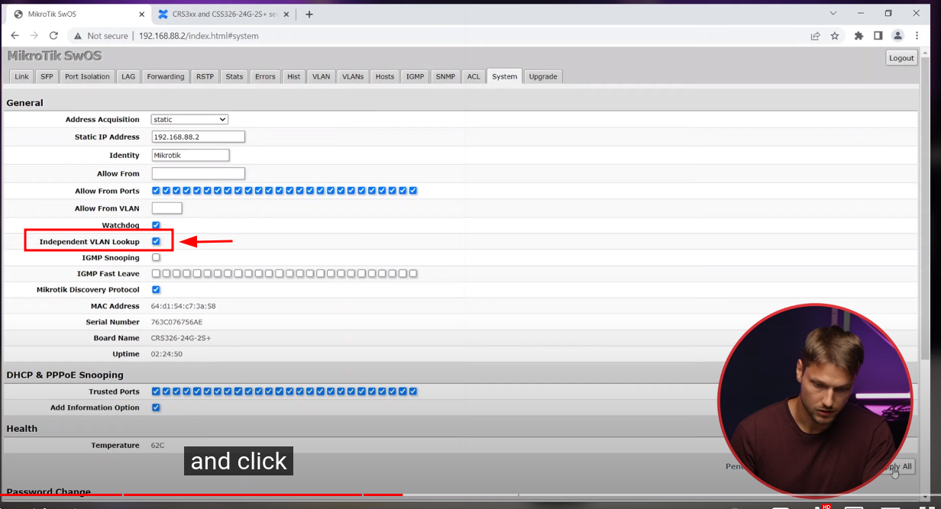Uncheck Independent VLAN Lookup

tap(156, 241)
